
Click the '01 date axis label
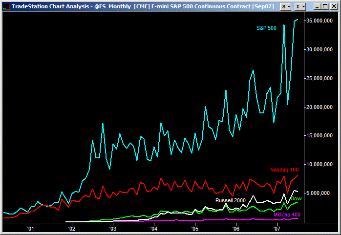click(x=30, y=229)
